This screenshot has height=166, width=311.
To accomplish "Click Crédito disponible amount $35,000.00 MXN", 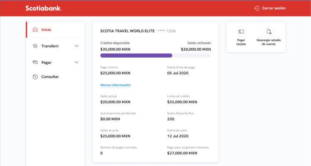I will [115, 49].
